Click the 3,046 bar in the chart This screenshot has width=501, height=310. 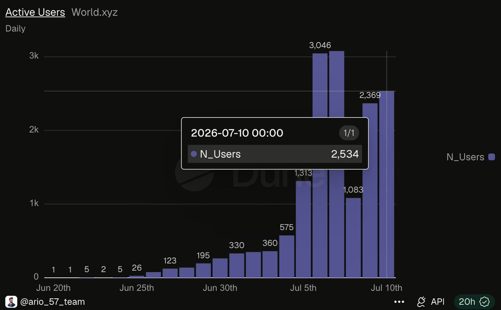click(x=320, y=166)
